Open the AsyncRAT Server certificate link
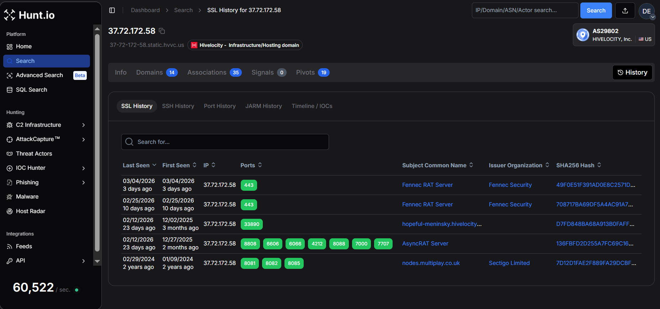The height and width of the screenshot is (309, 660). coord(425,243)
